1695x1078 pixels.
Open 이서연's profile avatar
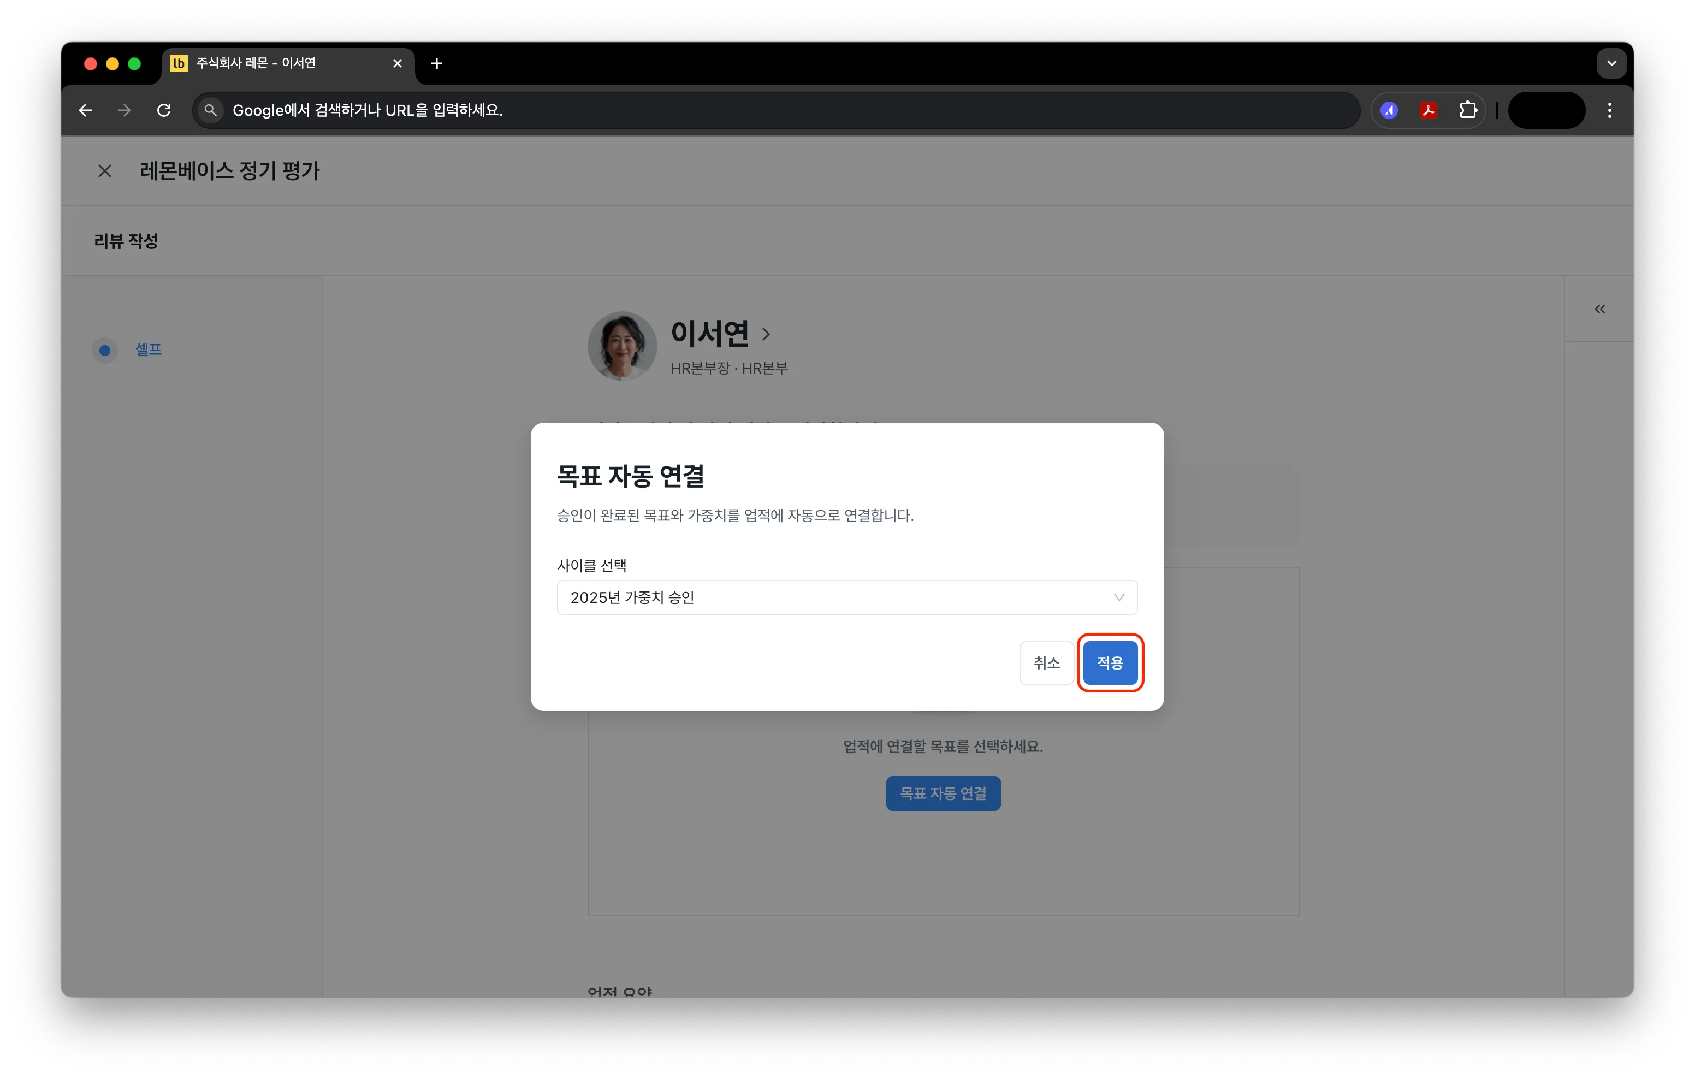pyautogui.click(x=623, y=346)
